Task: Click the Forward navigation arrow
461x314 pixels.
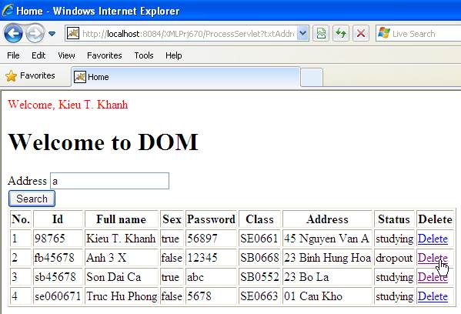Action: (35, 33)
